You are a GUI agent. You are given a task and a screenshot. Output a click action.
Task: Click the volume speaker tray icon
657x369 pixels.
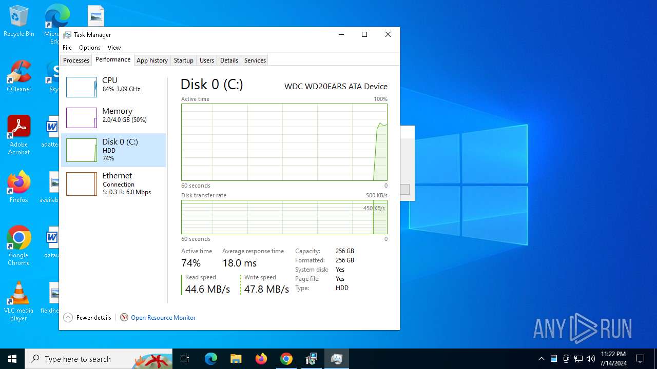(x=591, y=359)
